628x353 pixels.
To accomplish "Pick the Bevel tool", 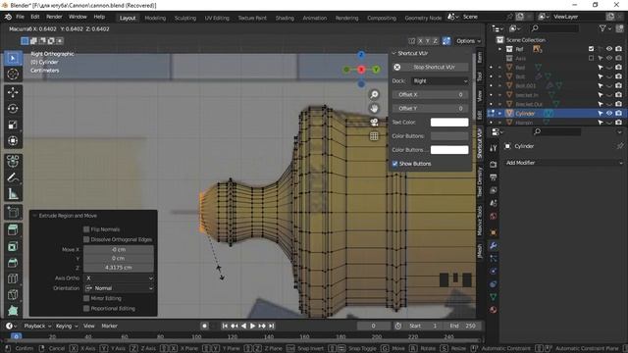I will [13, 263].
